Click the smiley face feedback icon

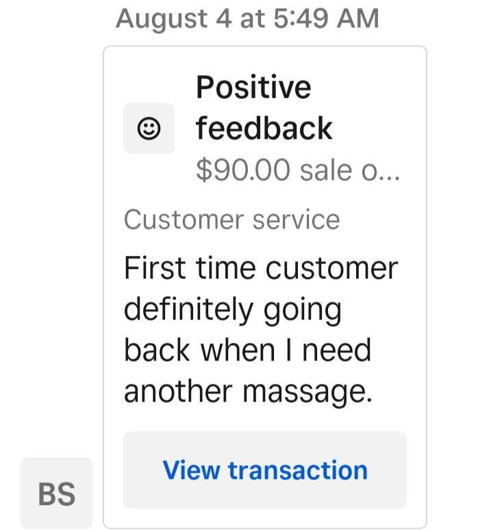tap(149, 129)
